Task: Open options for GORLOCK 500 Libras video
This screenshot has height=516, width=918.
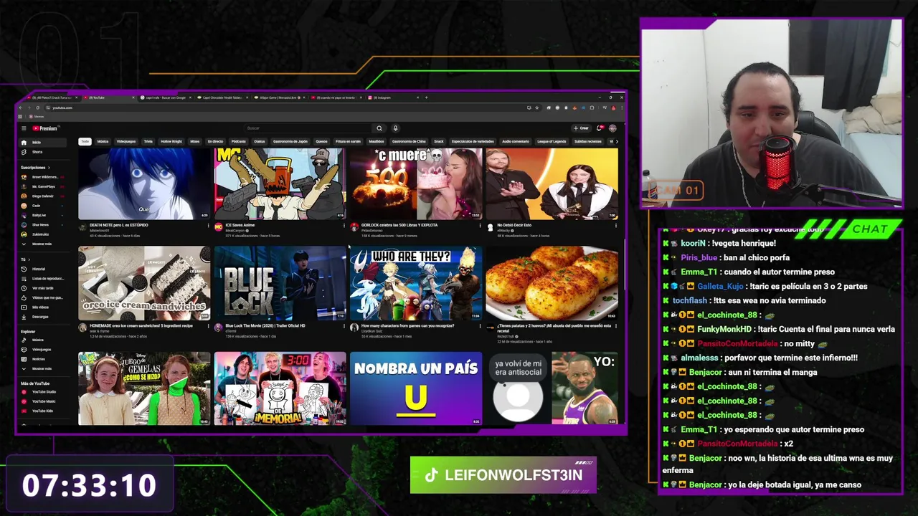Action: point(480,226)
